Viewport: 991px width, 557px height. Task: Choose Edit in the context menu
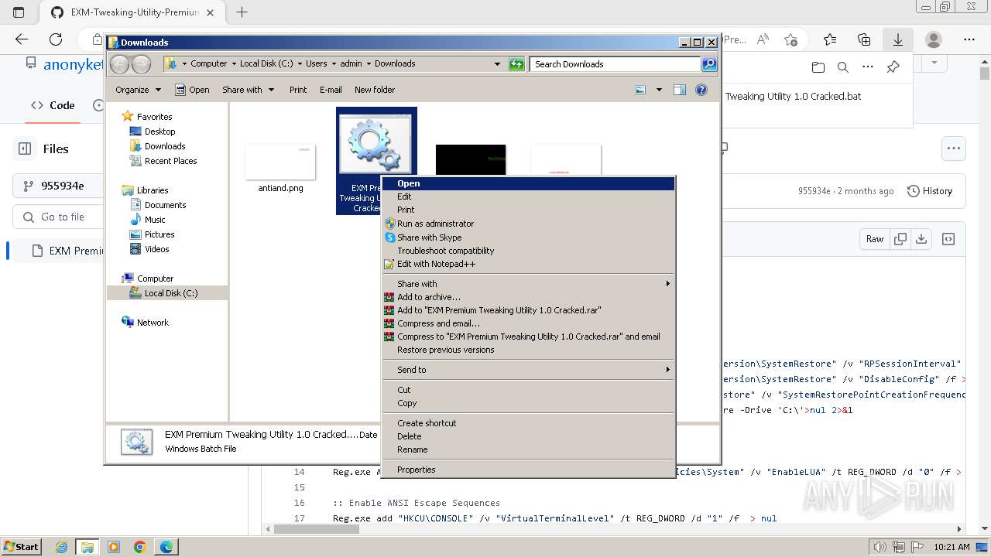coord(529,196)
